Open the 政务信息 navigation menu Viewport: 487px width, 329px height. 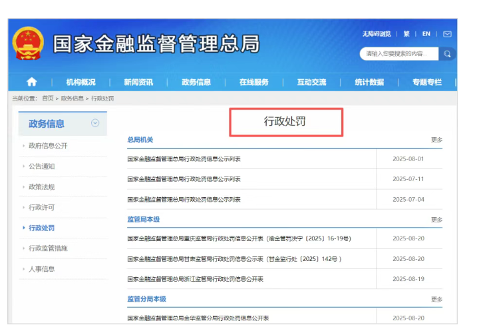(x=196, y=82)
